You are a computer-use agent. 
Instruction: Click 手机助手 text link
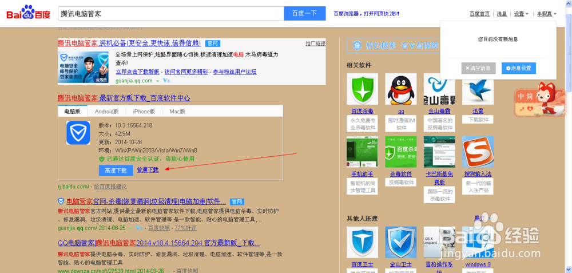(x=362, y=174)
